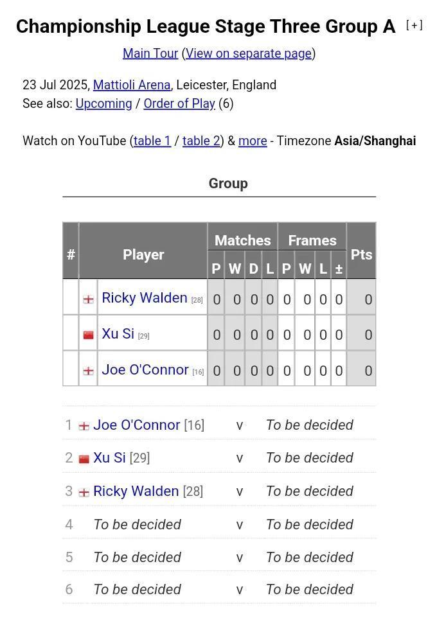The image size is (437, 627).
Task: Open Xu Si's profile in group table
Action: [118, 333]
